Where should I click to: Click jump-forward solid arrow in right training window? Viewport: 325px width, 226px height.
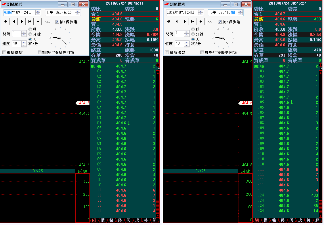pyautogui.click(x=200, y=22)
